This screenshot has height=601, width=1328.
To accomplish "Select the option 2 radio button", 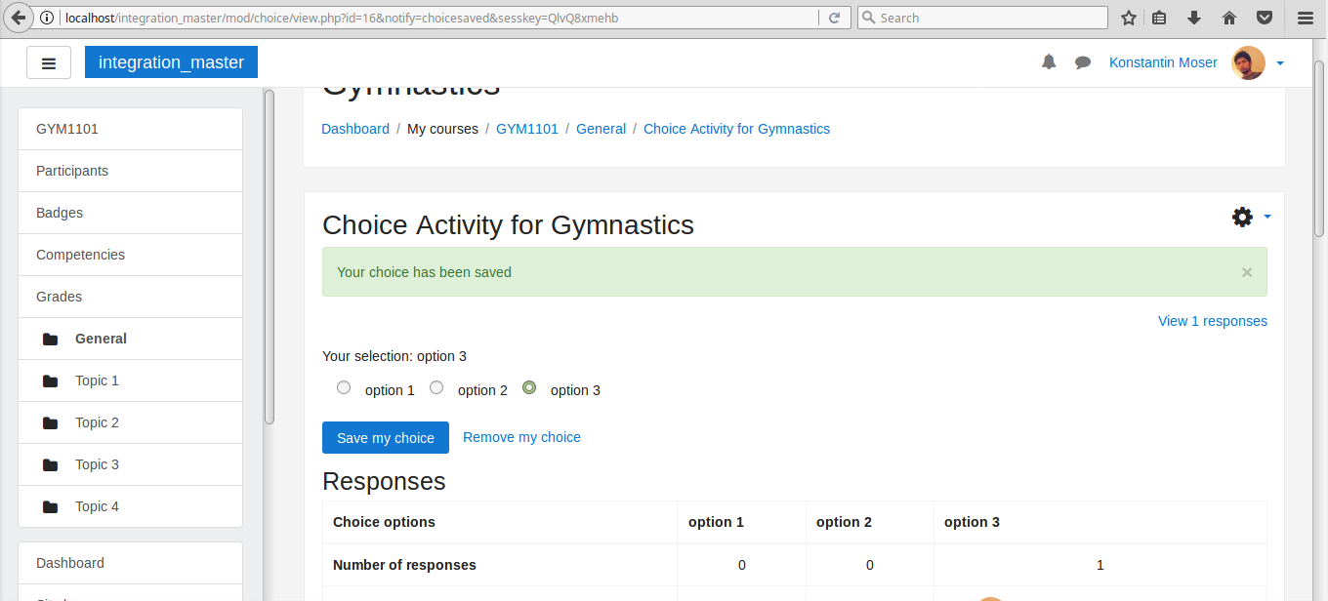I will tap(436, 387).
